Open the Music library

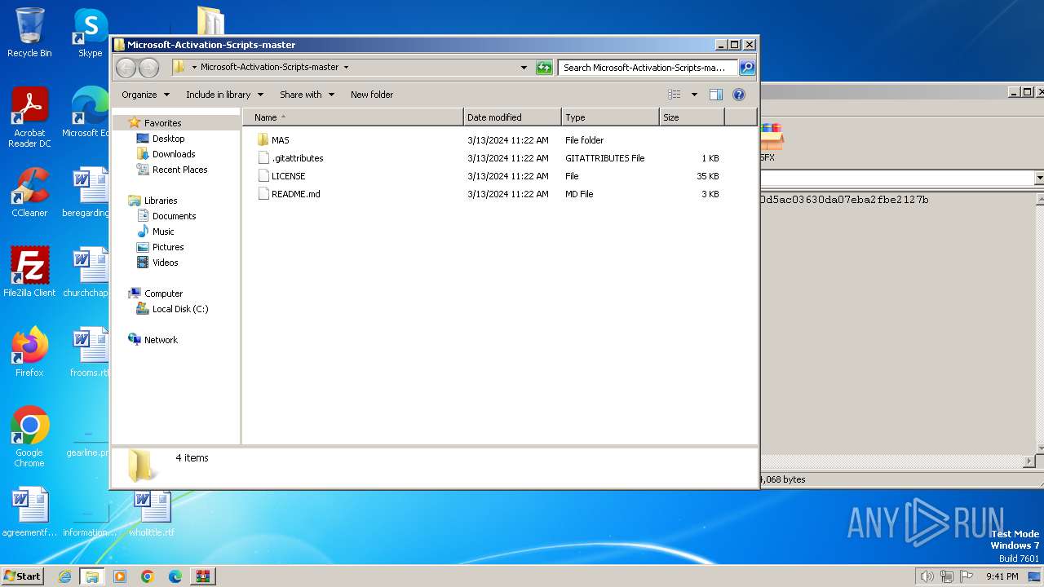(163, 232)
